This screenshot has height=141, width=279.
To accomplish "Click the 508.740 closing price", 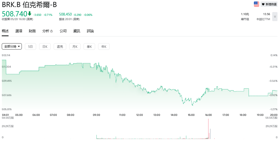I will point(14,14).
